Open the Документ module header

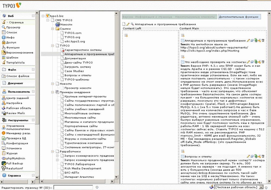tap(15, 83)
